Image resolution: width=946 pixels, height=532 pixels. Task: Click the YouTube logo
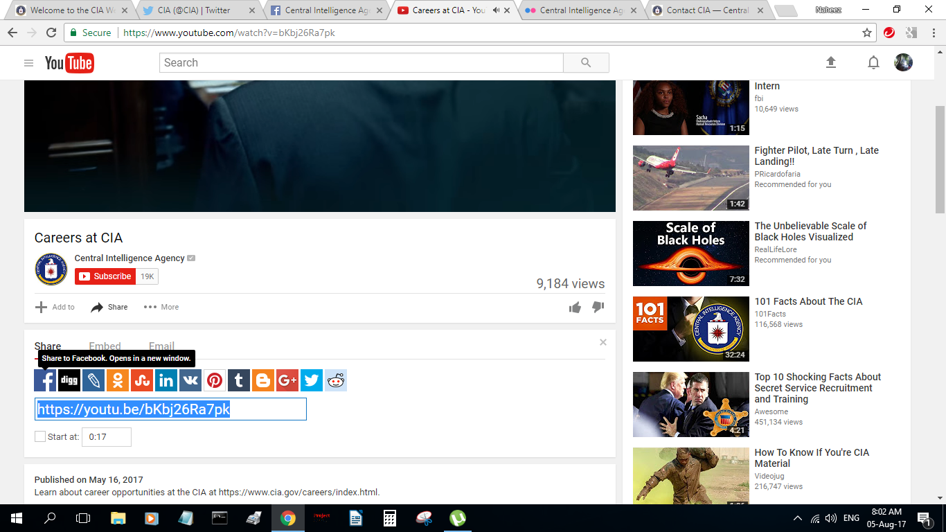coord(69,63)
